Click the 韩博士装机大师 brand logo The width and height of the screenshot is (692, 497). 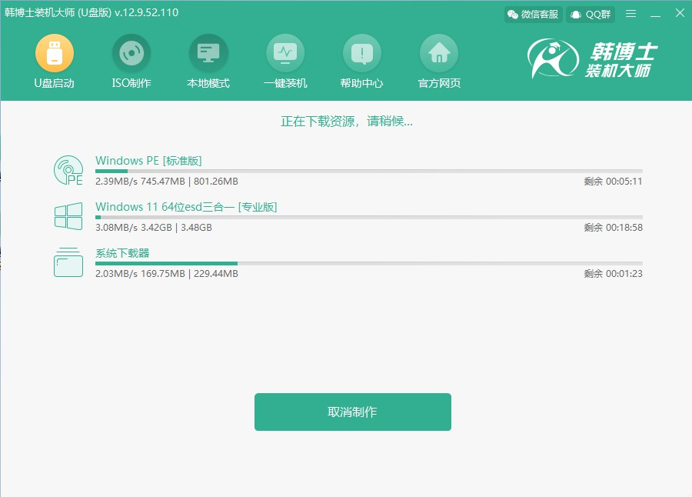pos(592,60)
